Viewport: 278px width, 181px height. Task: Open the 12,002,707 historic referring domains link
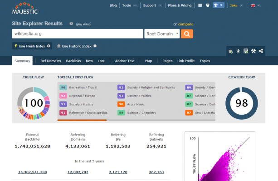(78, 172)
